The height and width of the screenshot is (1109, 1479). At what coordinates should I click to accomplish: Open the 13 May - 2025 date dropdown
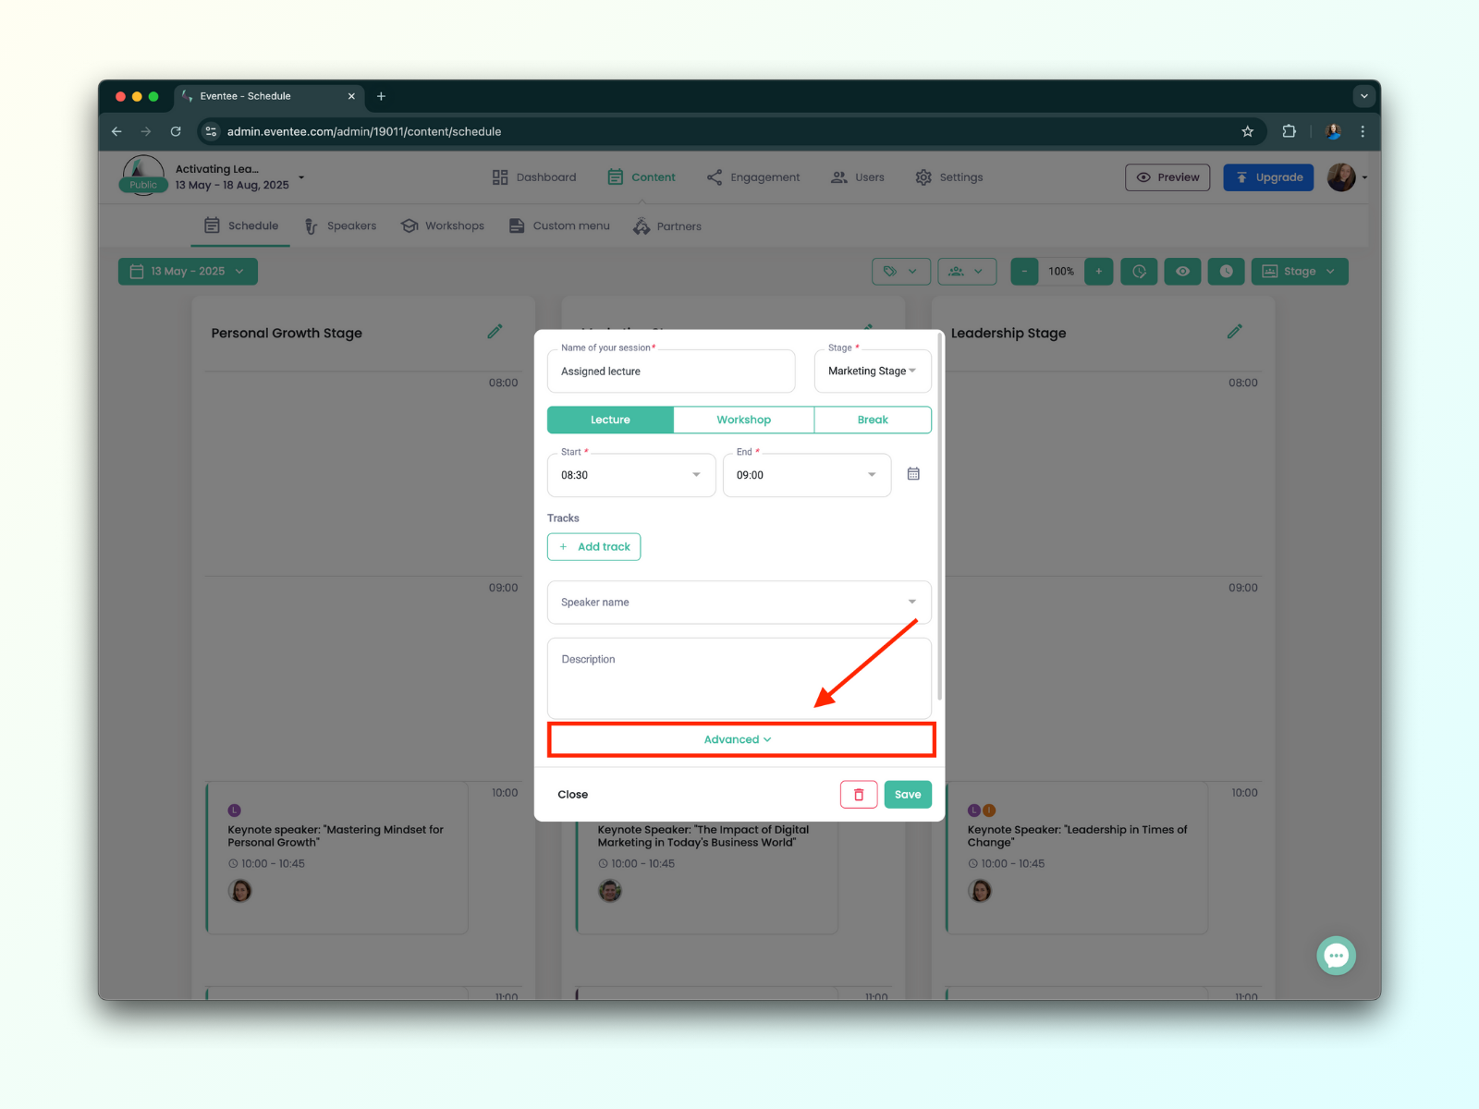coord(188,271)
